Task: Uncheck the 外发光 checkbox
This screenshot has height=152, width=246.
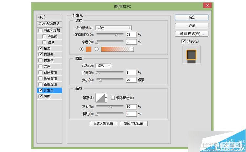Action: [40, 90]
